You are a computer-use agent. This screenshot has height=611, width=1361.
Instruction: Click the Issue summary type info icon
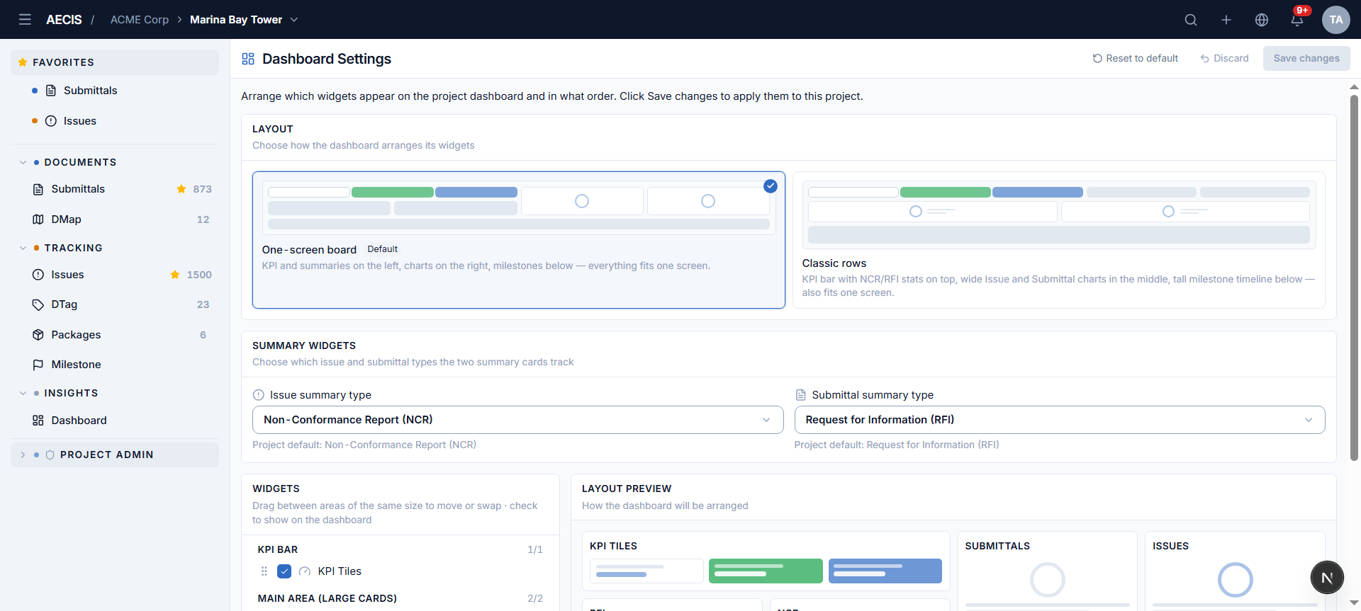pyautogui.click(x=259, y=395)
